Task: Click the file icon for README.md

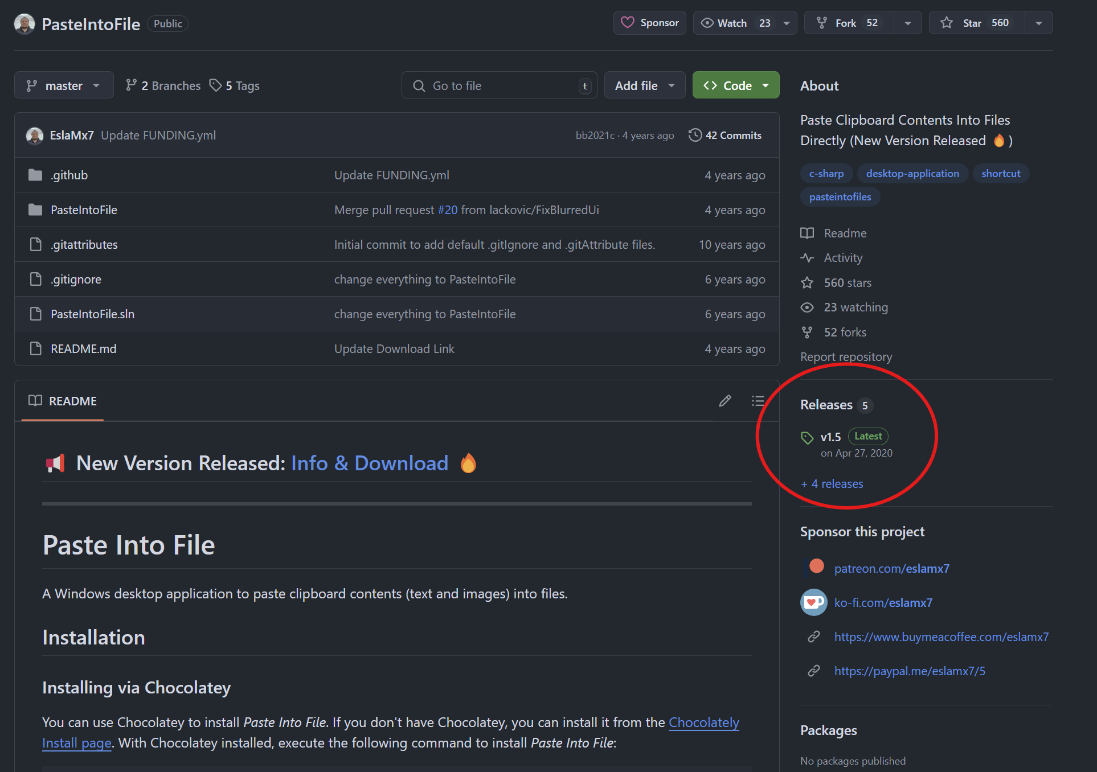Action: (35, 349)
